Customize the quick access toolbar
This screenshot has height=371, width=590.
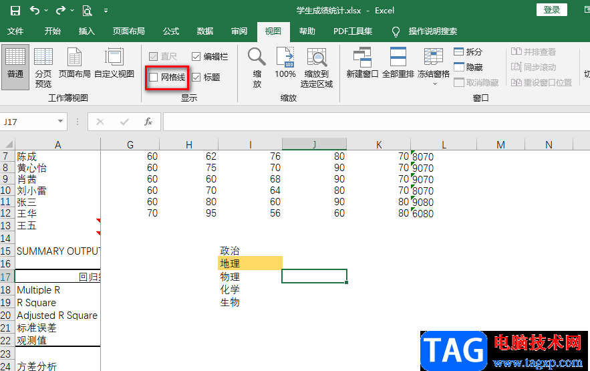pos(106,11)
